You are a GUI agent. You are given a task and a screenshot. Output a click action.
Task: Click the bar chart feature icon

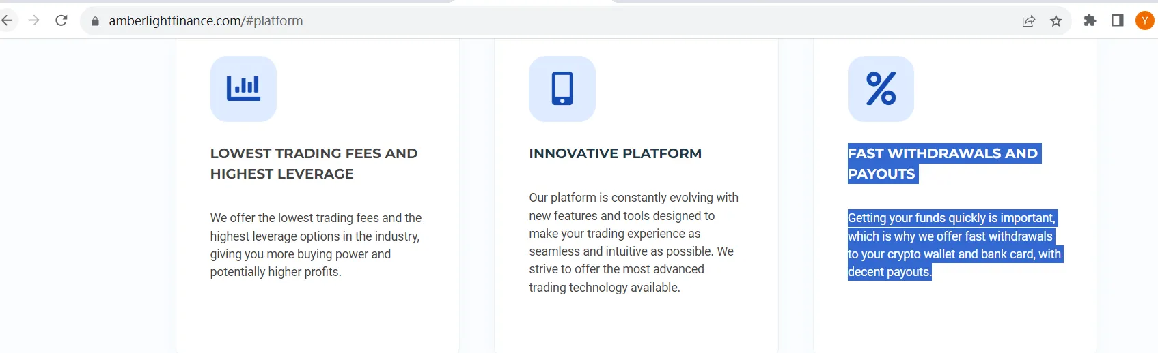click(x=243, y=89)
